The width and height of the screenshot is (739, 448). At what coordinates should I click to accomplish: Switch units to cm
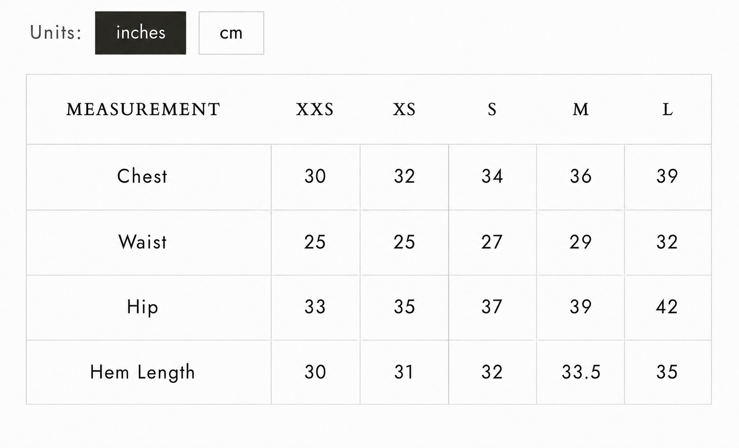coord(231,33)
